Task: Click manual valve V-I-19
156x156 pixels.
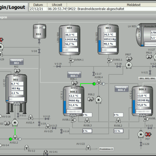Action: [x=58, y=66]
